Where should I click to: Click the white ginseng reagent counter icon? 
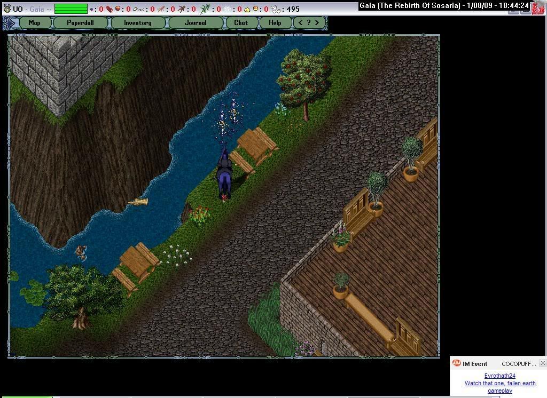tap(138, 10)
